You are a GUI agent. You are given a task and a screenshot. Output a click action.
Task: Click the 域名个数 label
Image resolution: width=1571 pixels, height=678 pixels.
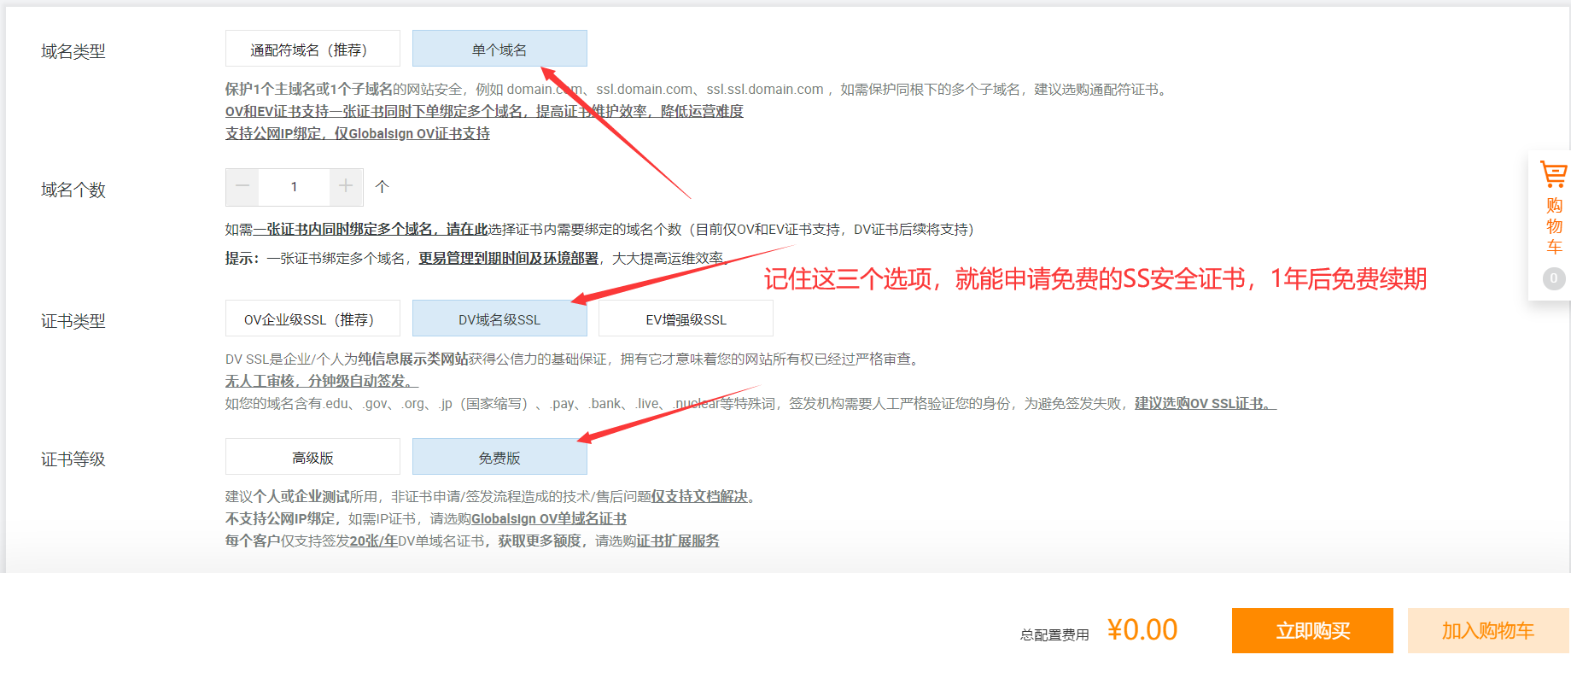coord(73,190)
